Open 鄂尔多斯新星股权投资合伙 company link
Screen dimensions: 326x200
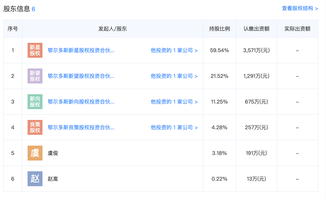click(x=81, y=50)
